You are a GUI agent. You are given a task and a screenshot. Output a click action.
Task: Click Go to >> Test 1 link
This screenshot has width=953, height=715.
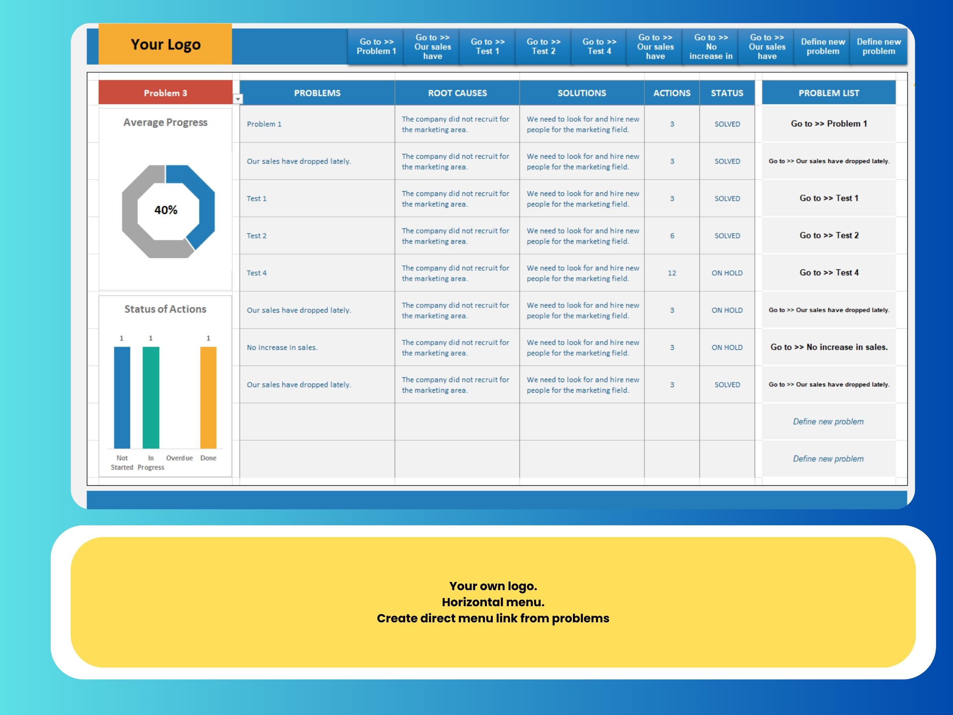(x=828, y=198)
